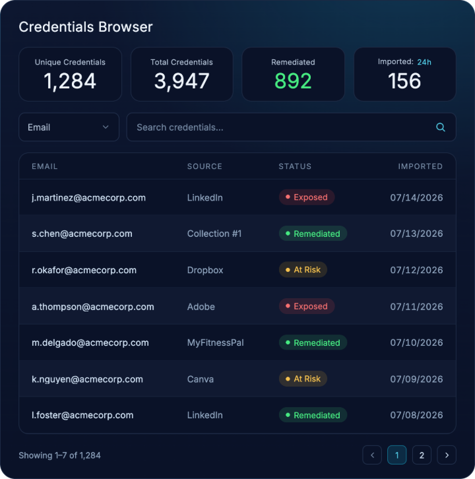Sort by the EMAIL column header

point(45,166)
